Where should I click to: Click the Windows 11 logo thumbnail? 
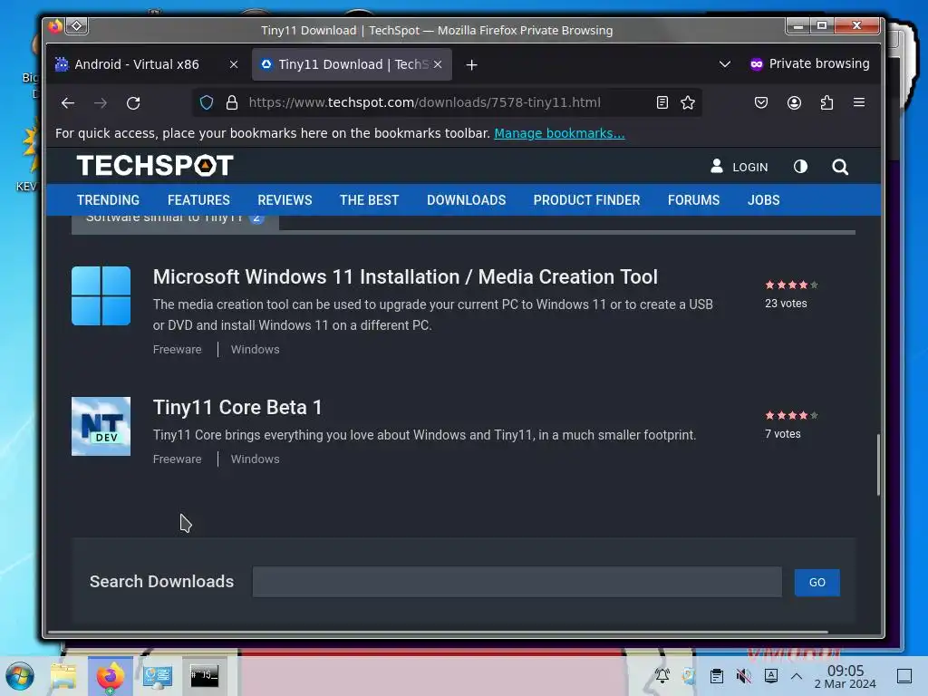tap(101, 296)
